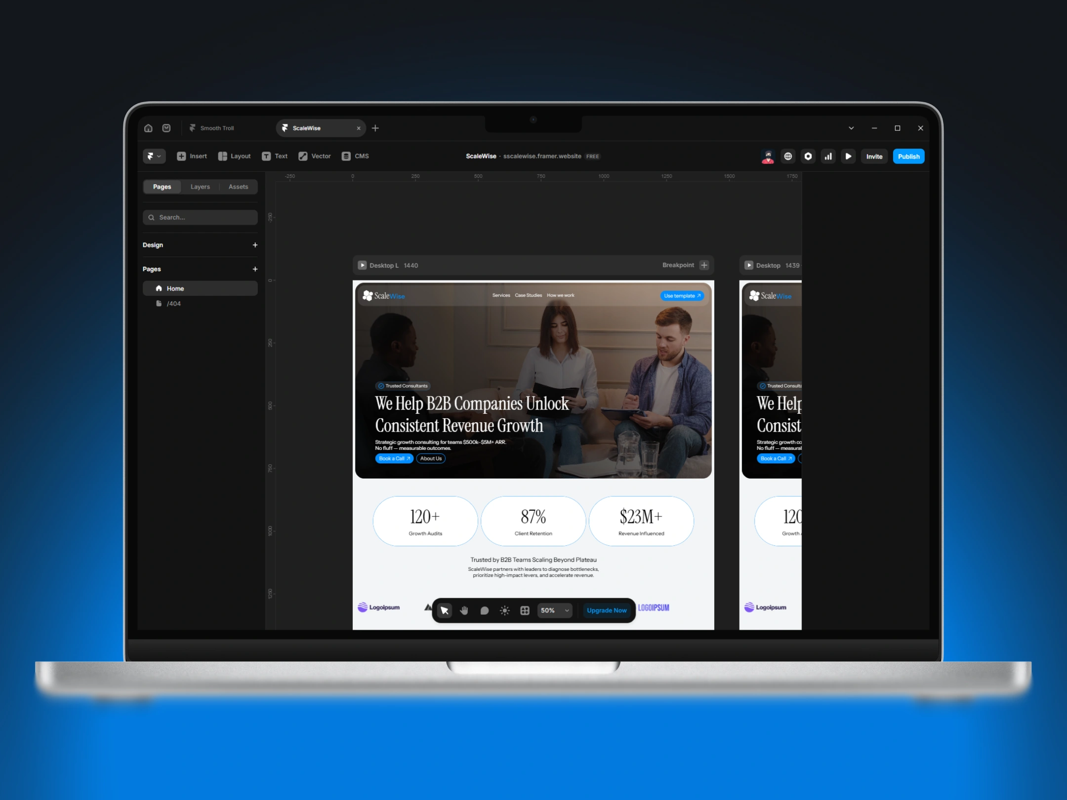Click the Publish button
1067x800 pixels.
[x=908, y=156]
